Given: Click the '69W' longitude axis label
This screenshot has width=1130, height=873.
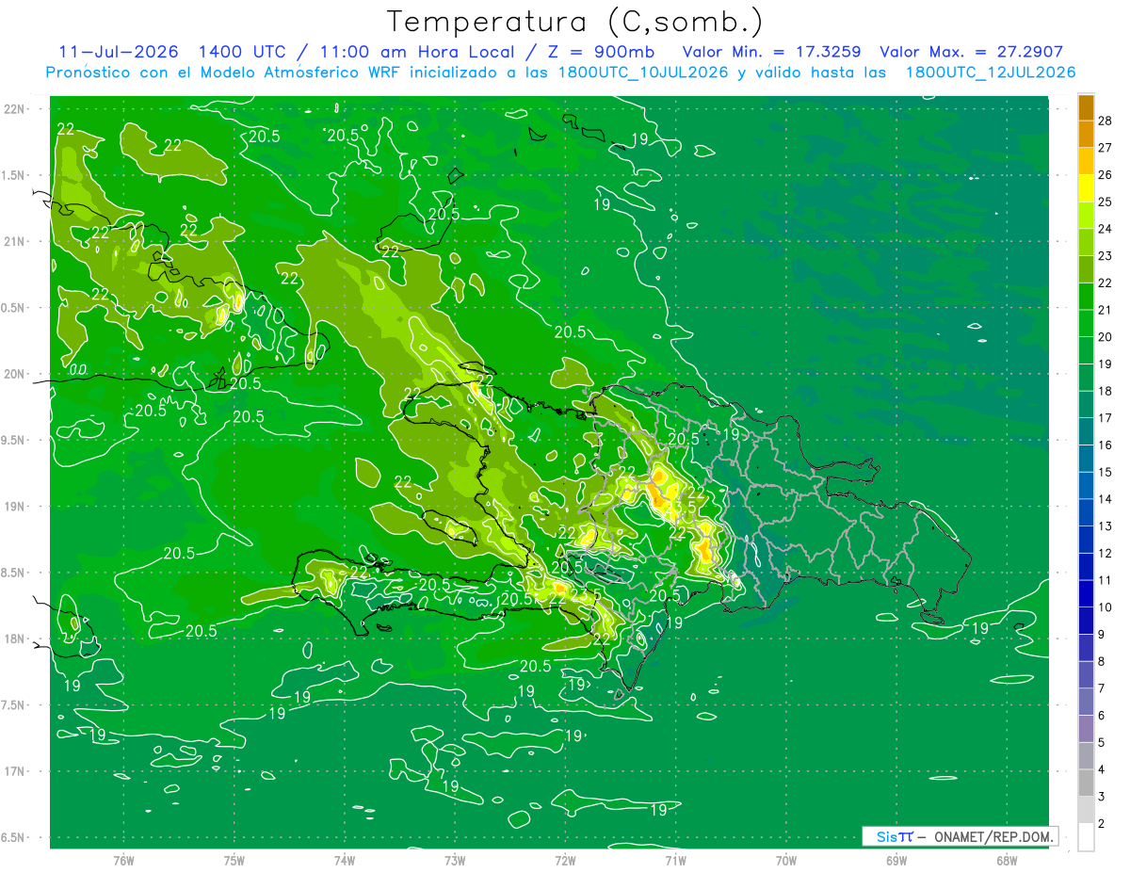Looking at the screenshot, I should [896, 860].
